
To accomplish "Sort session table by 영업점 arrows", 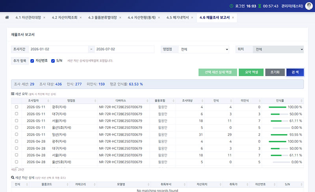I will (95, 101).
